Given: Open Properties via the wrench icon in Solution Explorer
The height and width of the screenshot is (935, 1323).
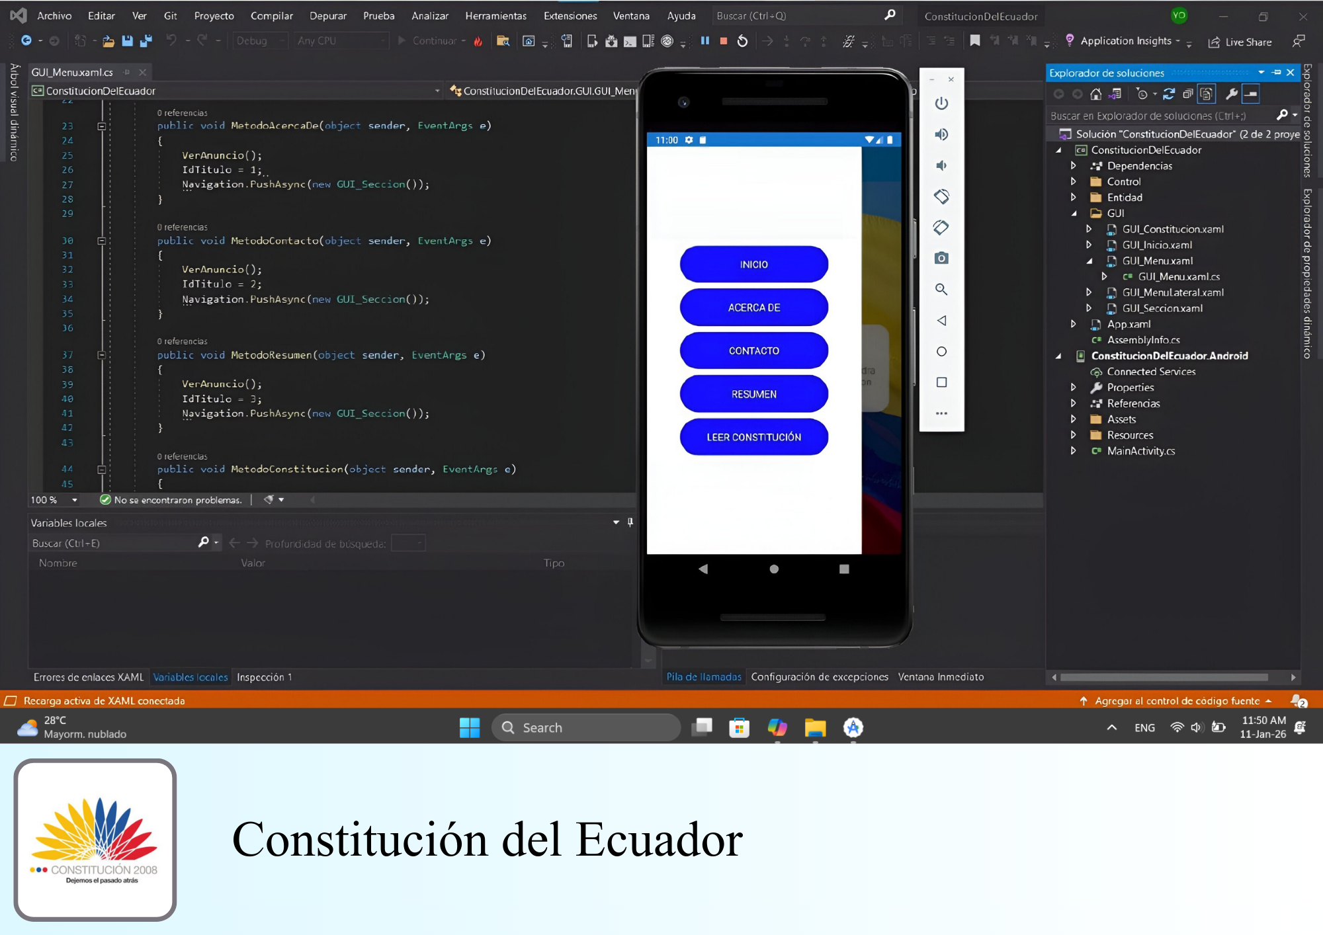Looking at the screenshot, I should [1232, 94].
